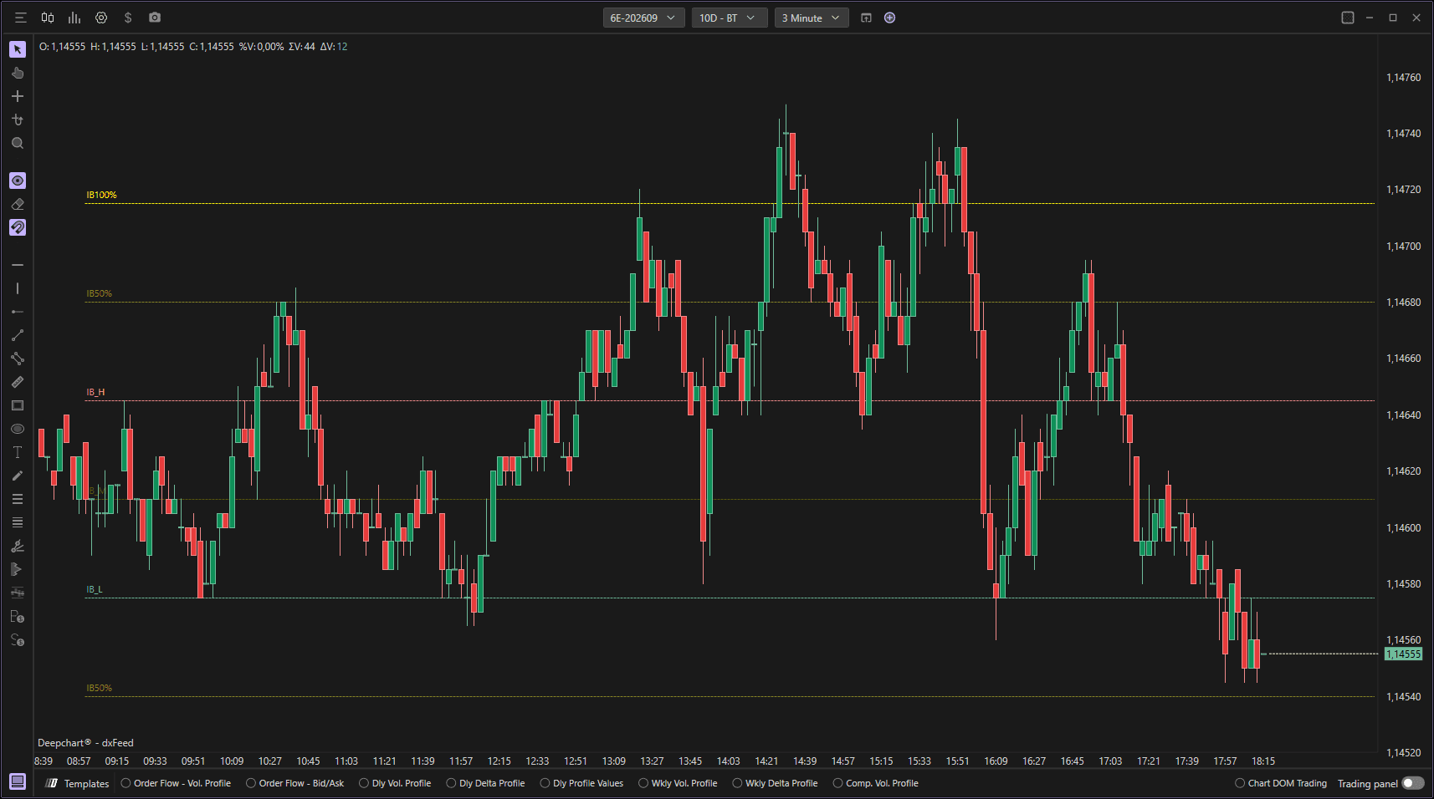Select the vertical line drawing tool
Screen dimensions: 1434x799
click(18, 288)
